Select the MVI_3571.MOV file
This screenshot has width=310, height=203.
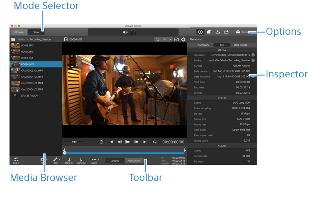coord(29,95)
